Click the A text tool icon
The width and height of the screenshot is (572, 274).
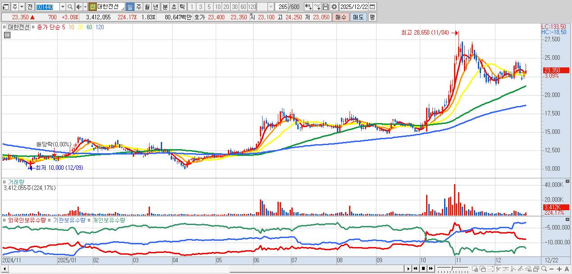[x=567, y=269]
